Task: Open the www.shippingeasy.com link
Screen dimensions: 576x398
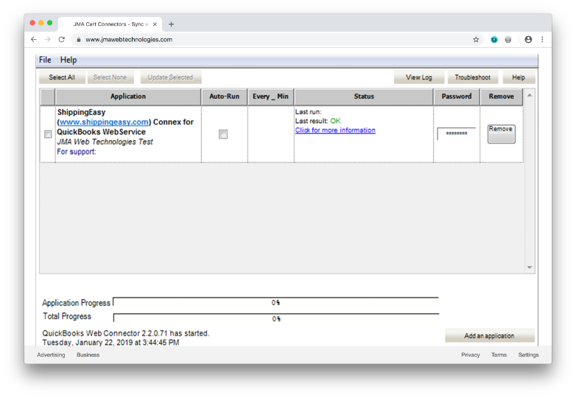Action: click(104, 122)
